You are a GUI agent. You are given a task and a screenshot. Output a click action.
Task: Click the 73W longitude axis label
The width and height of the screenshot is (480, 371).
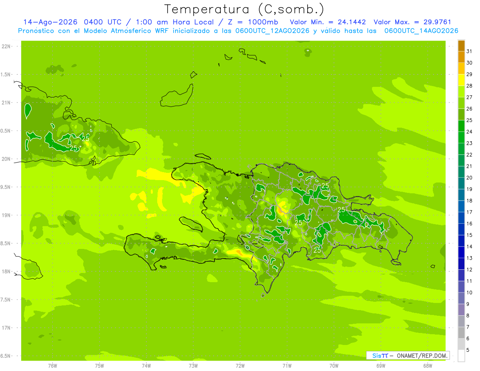[193, 366]
